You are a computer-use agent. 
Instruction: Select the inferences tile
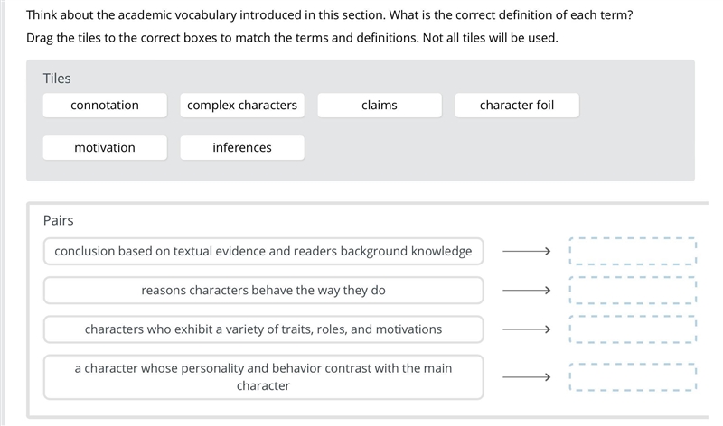pos(242,148)
